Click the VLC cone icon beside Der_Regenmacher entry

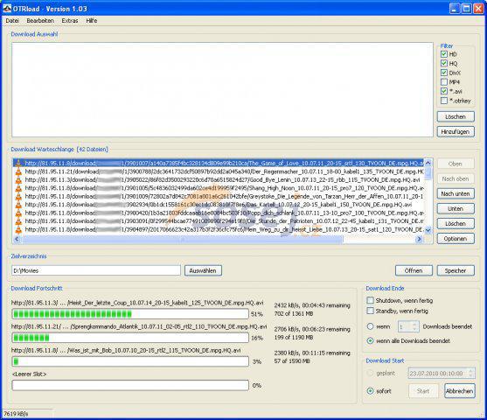18,171
